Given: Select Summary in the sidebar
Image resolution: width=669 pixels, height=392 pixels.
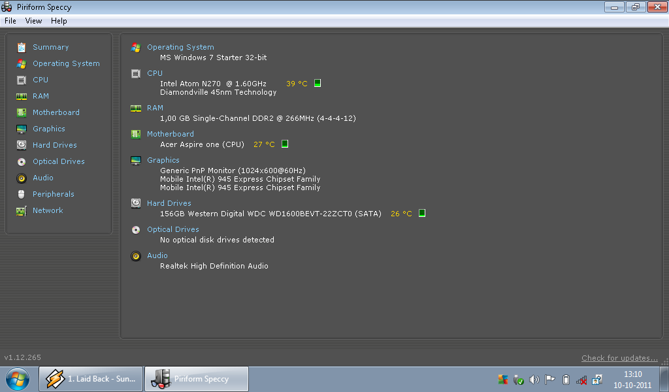Looking at the screenshot, I should point(51,47).
